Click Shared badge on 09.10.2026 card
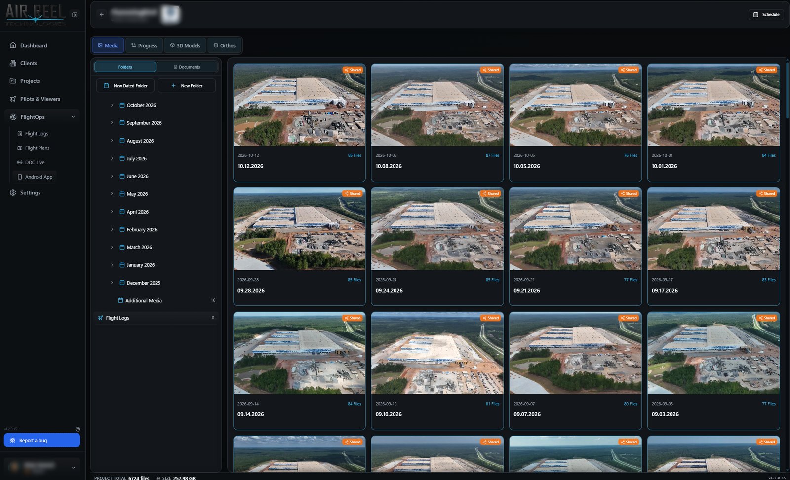This screenshot has height=480, width=790. (491, 318)
